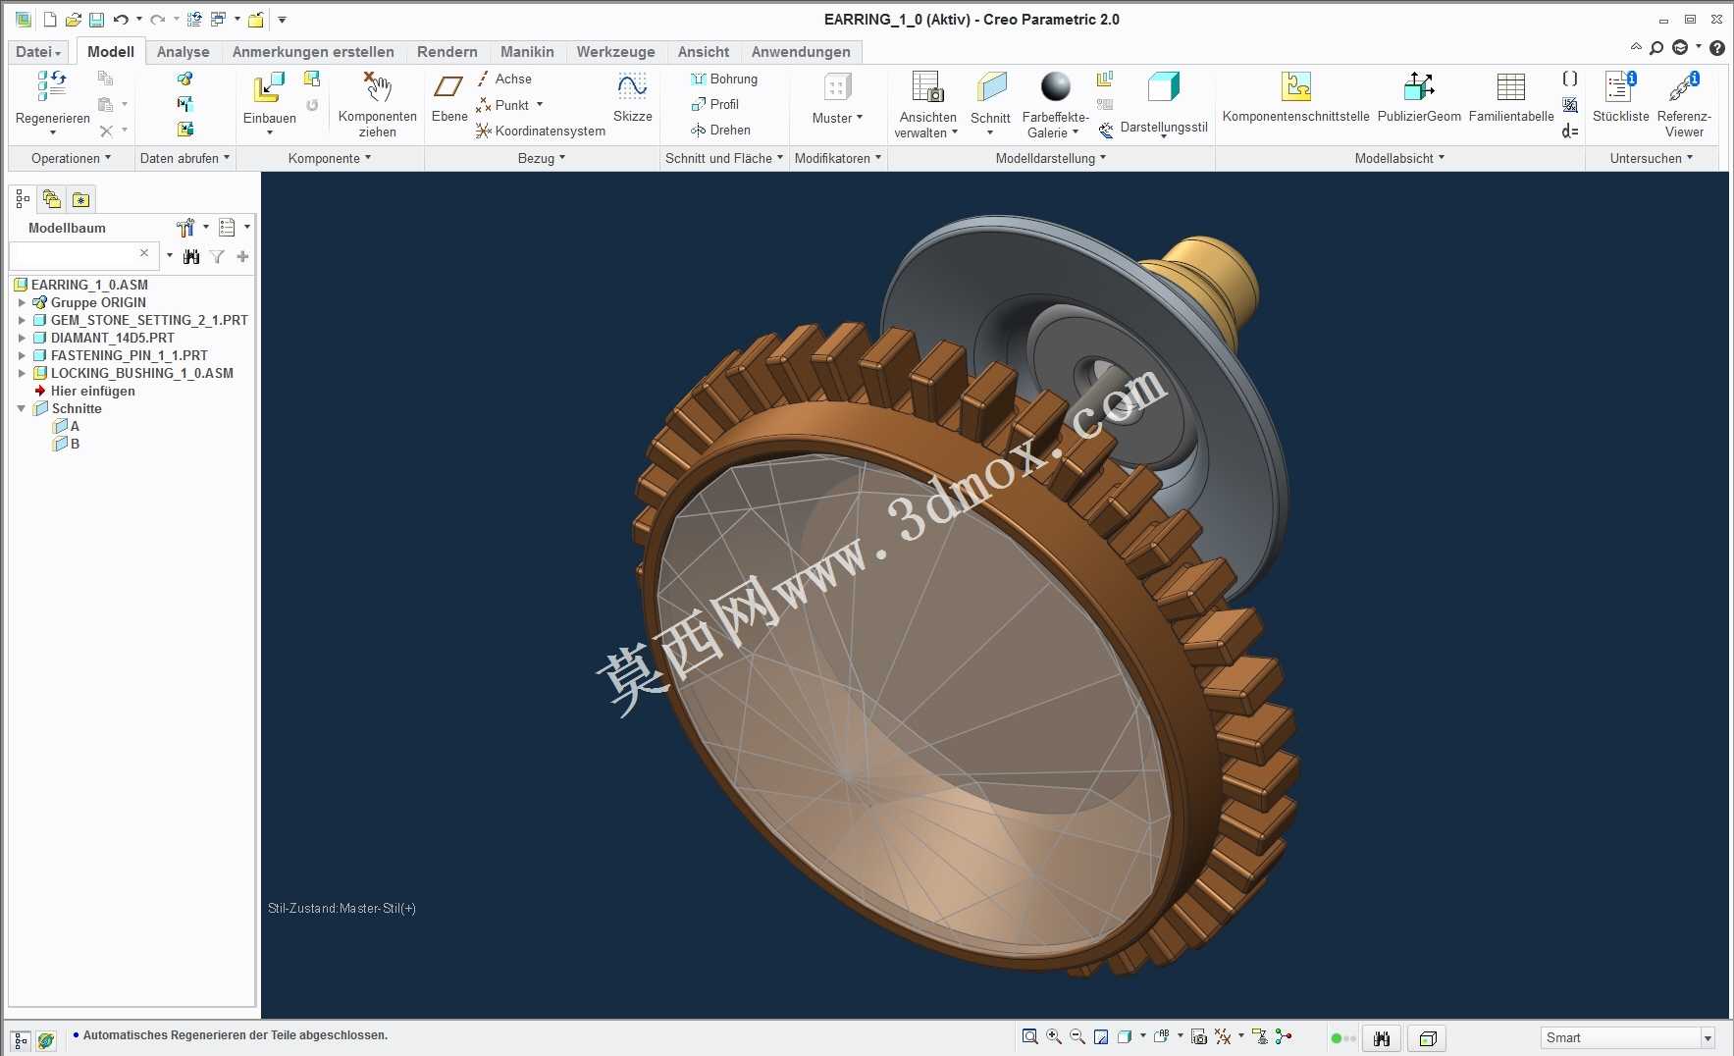This screenshot has height=1056, width=1734.
Task: Open the Manikin tab
Action: (527, 52)
